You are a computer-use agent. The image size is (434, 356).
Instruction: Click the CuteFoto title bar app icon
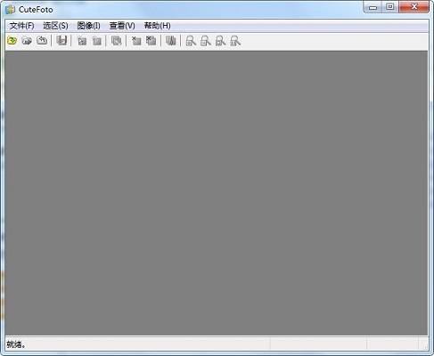[11, 10]
